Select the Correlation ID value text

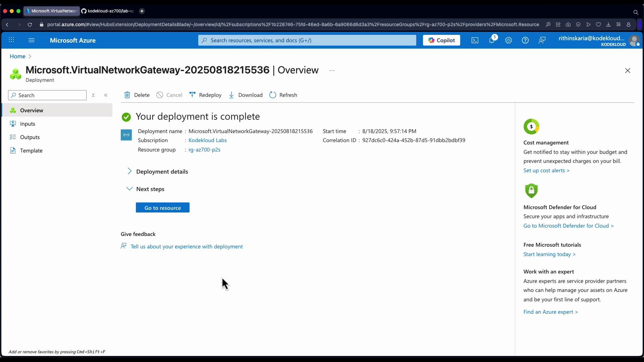coord(414,140)
